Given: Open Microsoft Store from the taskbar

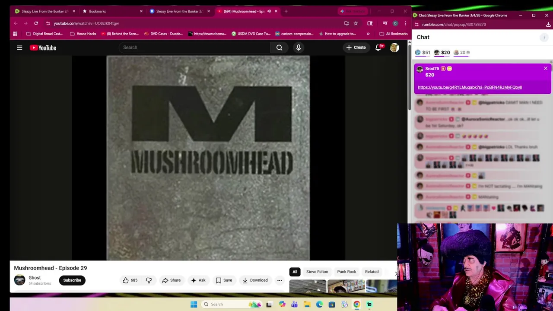Looking at the screenshot, I should [x=332, y=305].
